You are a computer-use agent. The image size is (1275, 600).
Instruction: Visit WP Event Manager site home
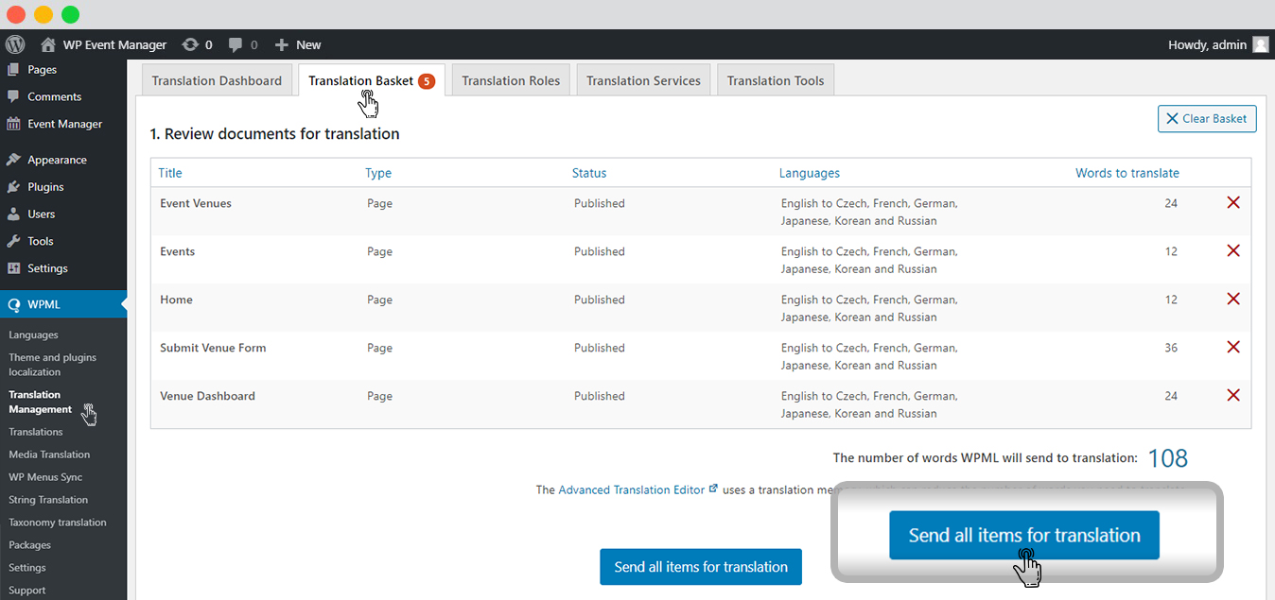pyautogui.click(x=103, y=44)
